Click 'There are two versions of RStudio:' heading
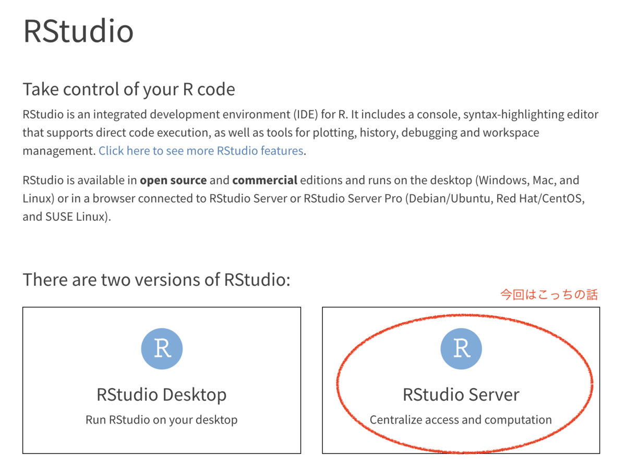Image resolution: width=626 pixels, height=470 pixels. point(156,280)
